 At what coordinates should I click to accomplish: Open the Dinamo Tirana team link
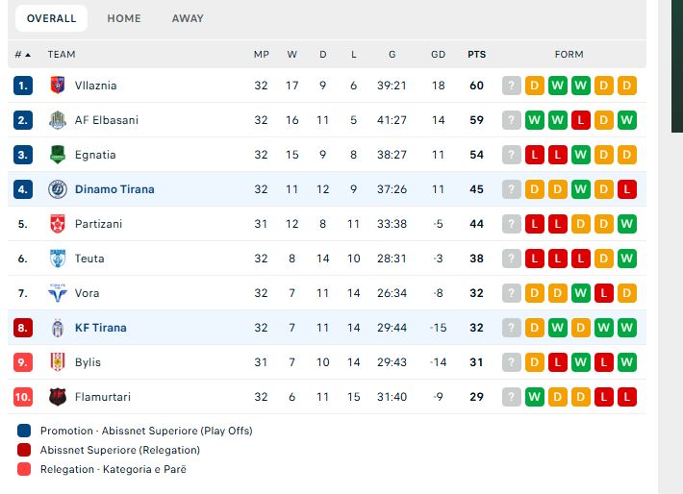[114, 189]
